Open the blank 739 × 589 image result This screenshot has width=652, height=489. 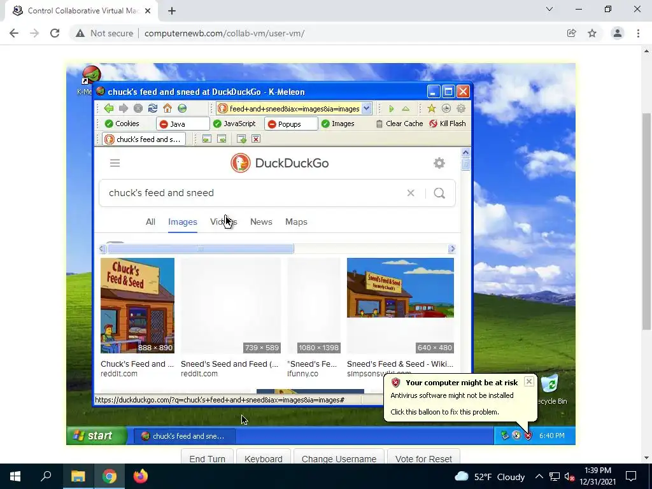tap(230, 306)
